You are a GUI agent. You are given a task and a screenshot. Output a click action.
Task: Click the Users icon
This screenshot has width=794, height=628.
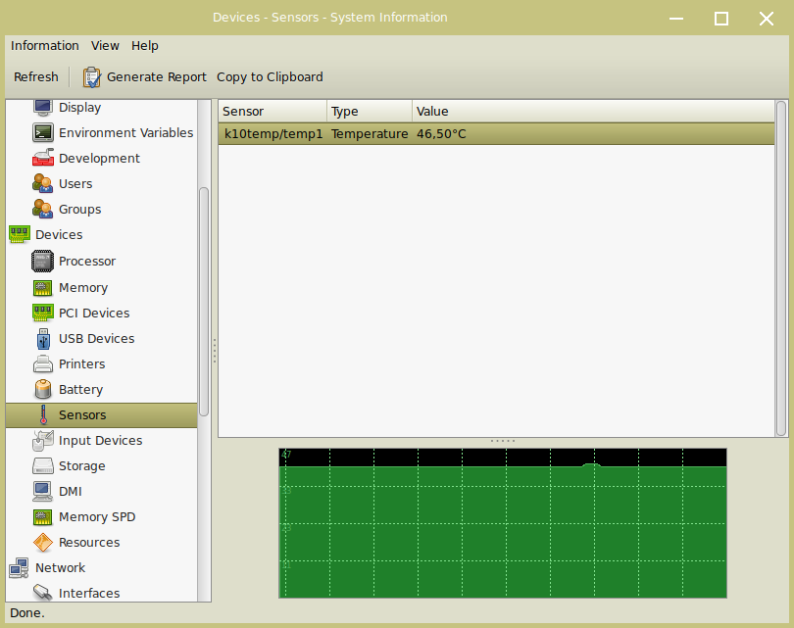click(43, 183)
